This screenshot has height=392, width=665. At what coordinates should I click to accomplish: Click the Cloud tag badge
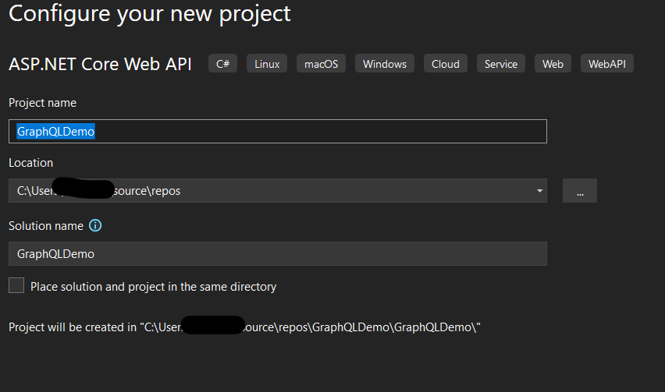[x=446, y=64]
